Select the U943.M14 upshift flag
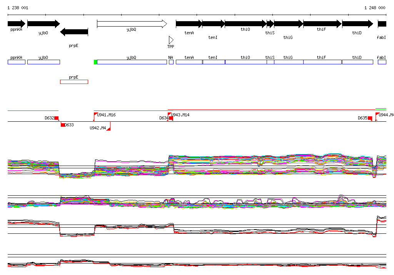394x275 pixels. (170, 114)
